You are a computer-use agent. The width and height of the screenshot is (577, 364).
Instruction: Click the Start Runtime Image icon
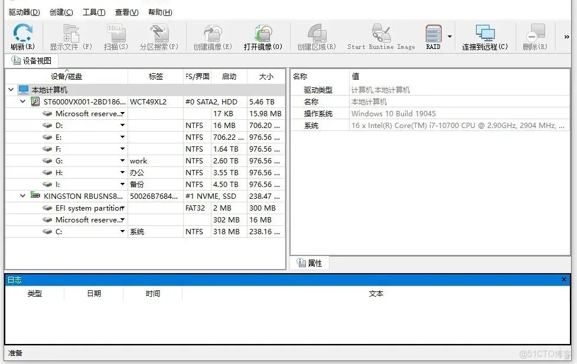[x=380, y=35]
